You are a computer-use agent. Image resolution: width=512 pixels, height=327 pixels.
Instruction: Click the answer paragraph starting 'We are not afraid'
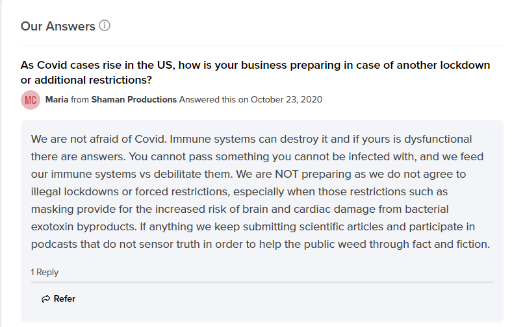coord(261,191)
